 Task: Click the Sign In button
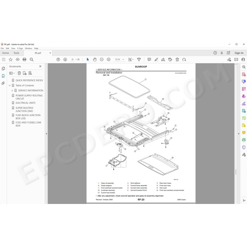click(239, 53)
